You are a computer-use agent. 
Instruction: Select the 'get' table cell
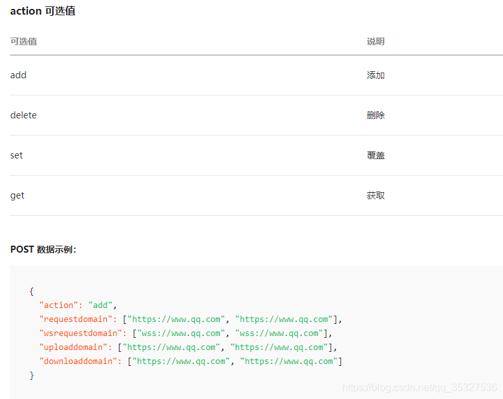click(x=17, y=195)
